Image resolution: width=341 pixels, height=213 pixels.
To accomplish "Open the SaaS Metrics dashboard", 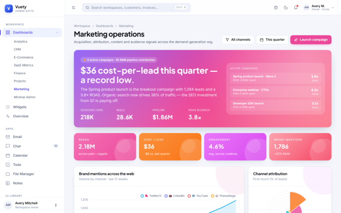I will click(x=24, y=65).
